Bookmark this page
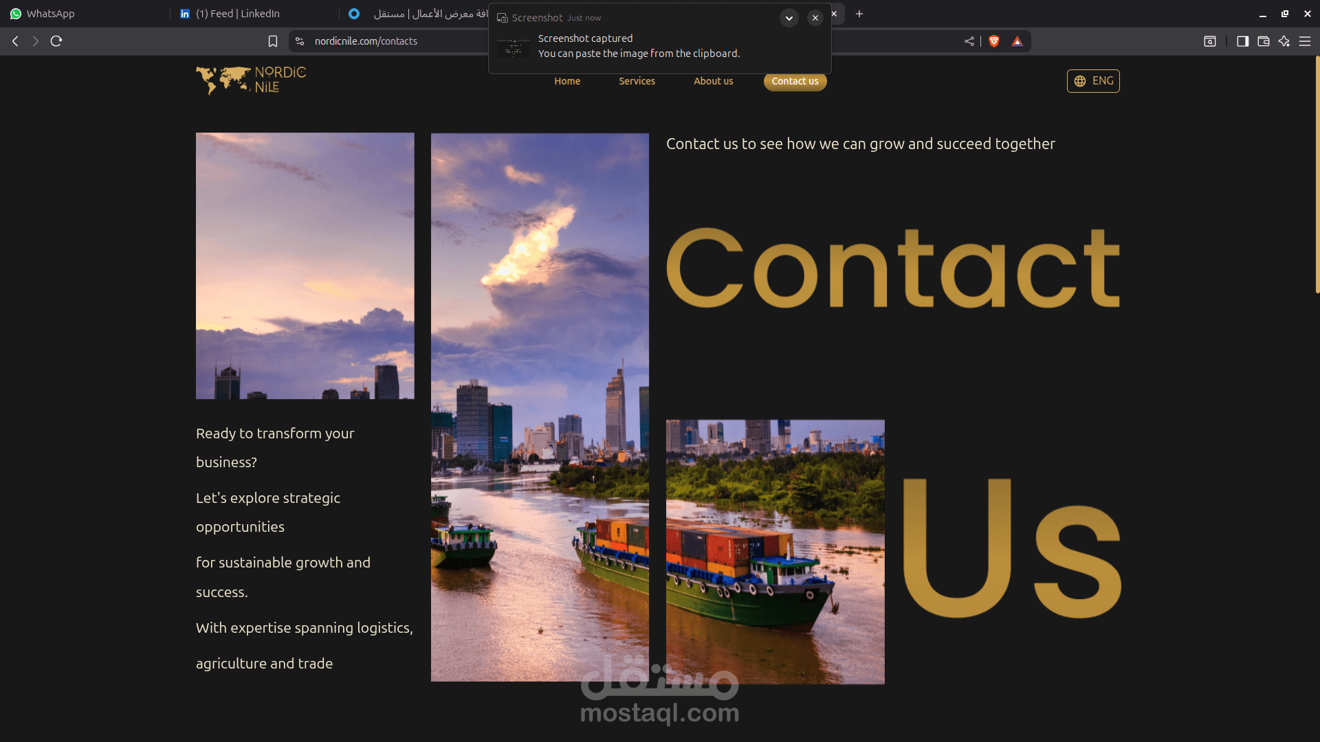 point(273,41)
